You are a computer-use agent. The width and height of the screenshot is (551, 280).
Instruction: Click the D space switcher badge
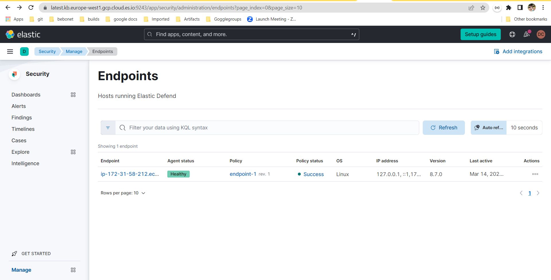pyautogui.click(x=24, y=52)
